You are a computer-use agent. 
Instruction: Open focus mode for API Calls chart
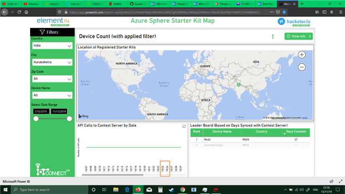click(184, 127)
